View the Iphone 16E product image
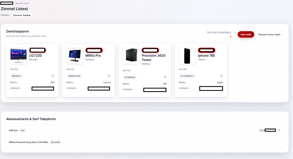Viewport: 293px width, 159px height. point(187,55)
